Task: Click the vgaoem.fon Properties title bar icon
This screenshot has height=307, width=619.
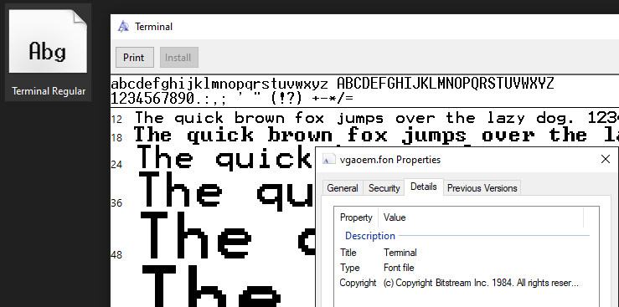Action: pyautogui.click(x=327, y=160)
